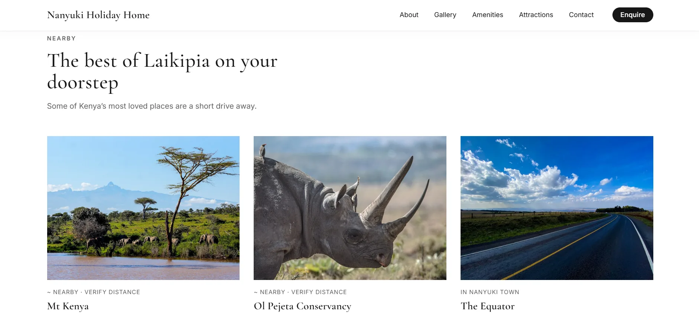The height and width of the screenshot is (313, 699).
Task: Click the 'best of Laikipia' heading
Action: point(162,71)
